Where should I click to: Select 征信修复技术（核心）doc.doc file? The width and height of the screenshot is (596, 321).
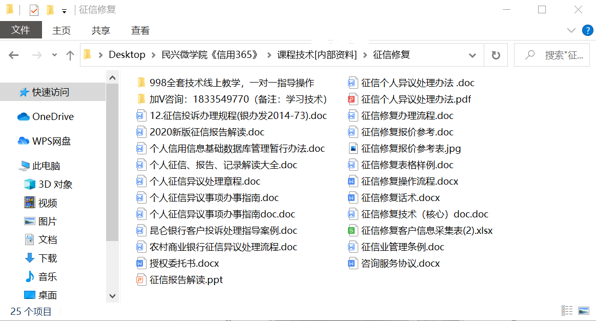(x=418, y=214)
